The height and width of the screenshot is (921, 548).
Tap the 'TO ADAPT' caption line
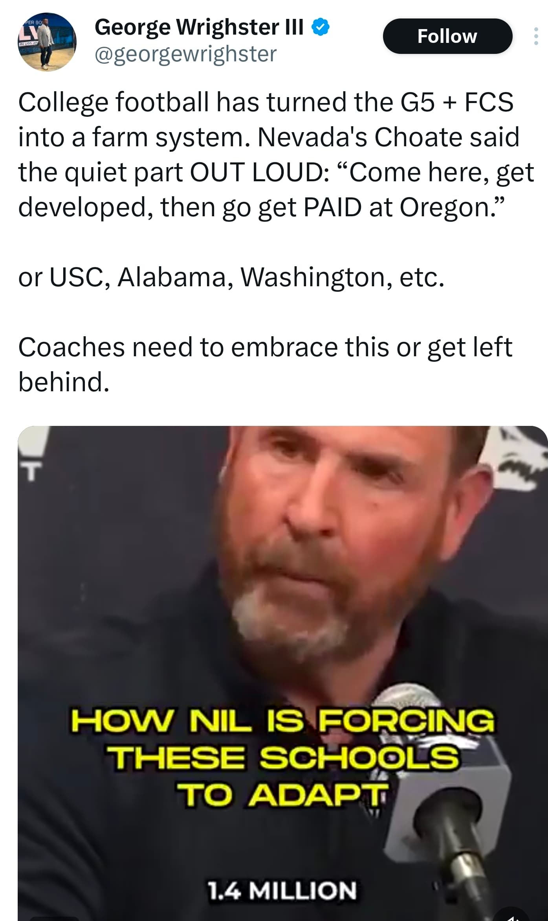(282, 794)
